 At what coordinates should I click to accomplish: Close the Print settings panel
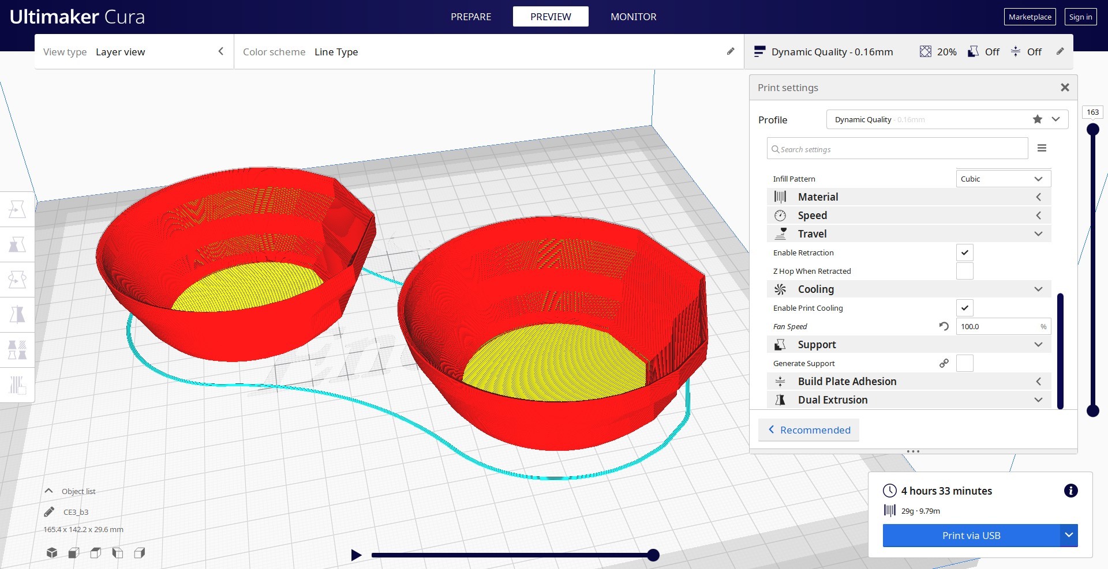(x=1065, y=87)
